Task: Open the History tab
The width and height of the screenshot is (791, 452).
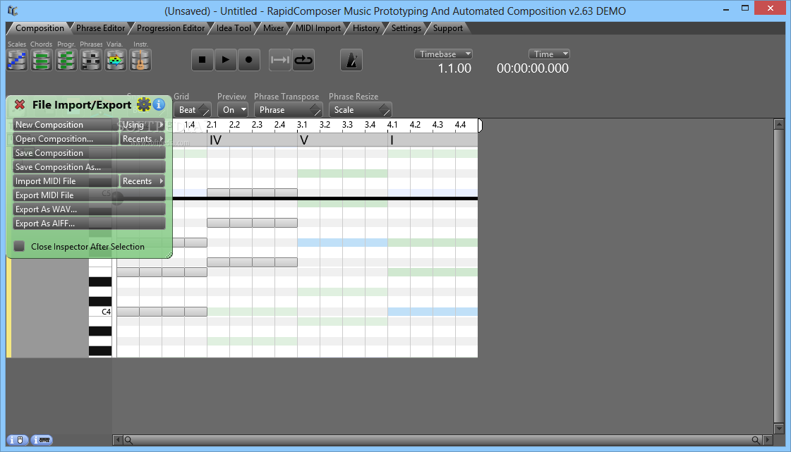Action: 366,28
